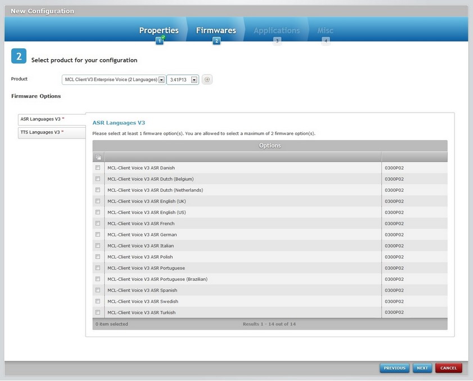Go to the Properties step tab

[159, 30]
